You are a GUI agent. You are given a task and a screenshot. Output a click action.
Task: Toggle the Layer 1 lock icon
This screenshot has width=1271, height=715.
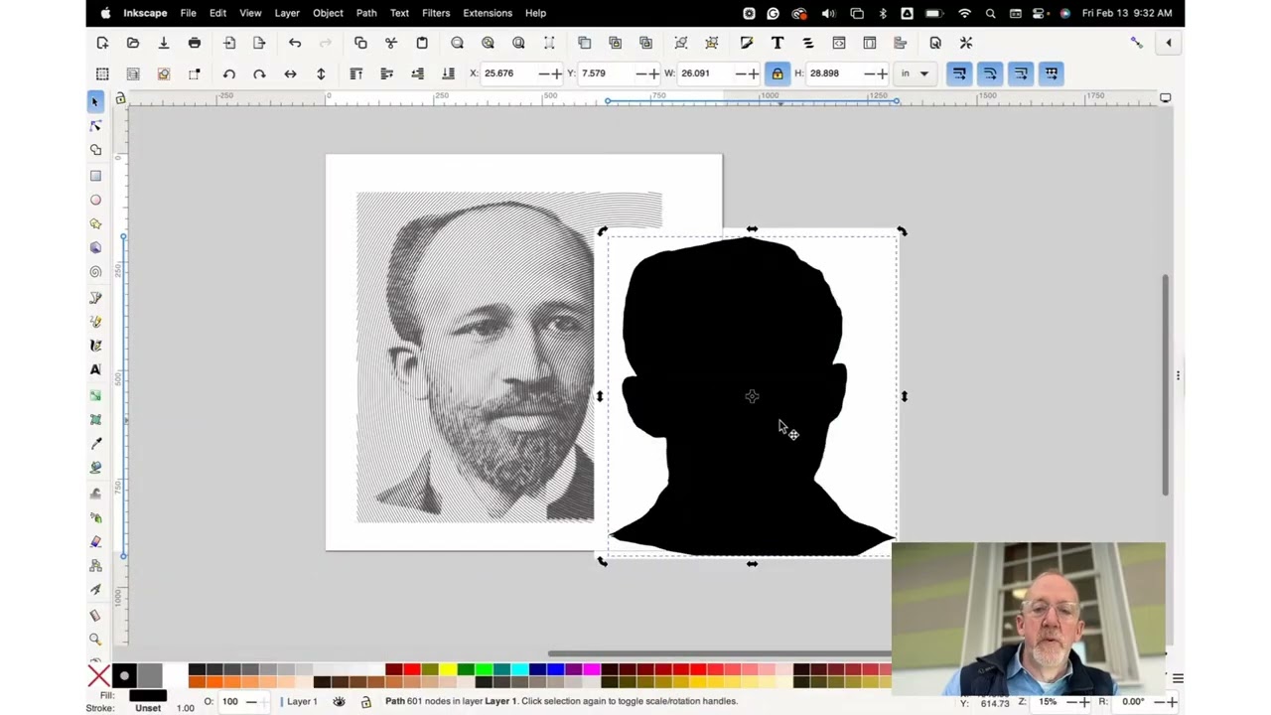click(x=365, y=702)
